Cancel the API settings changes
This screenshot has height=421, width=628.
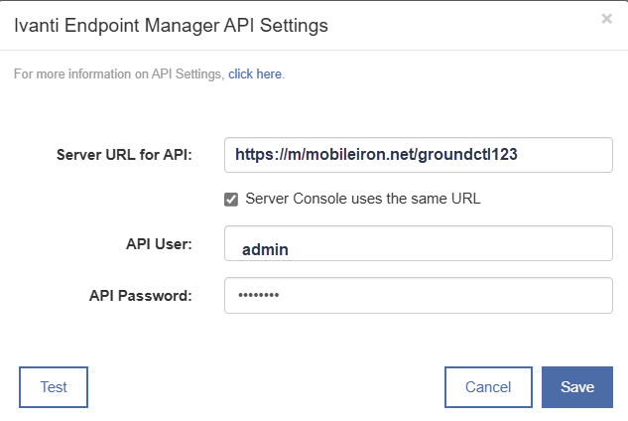pos(488,387)
